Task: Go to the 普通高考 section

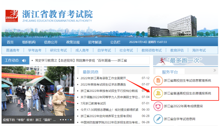Action: [13, 50]
